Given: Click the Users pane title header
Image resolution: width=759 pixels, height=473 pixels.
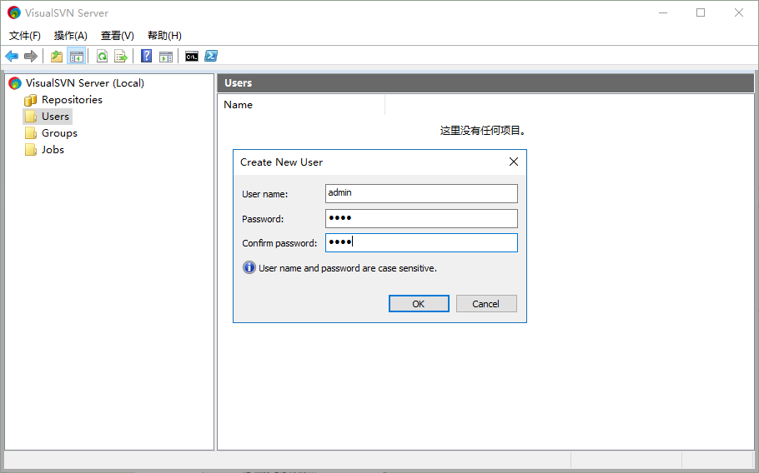Looking at the screenshot, I should pos(485,83).
